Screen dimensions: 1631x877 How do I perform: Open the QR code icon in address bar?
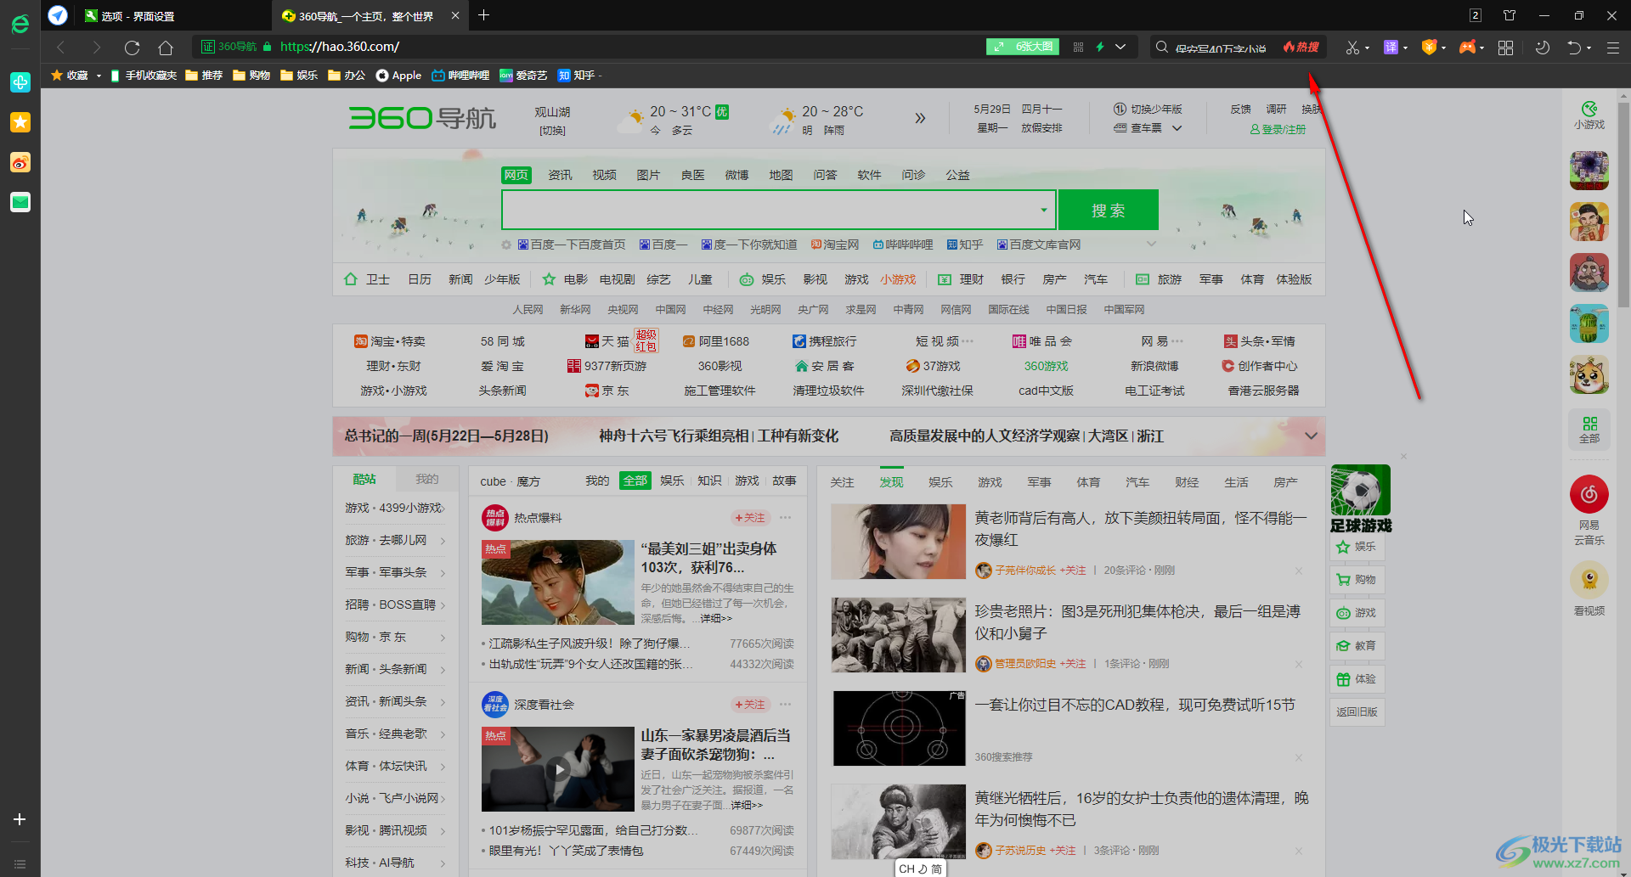(1078, 48)
